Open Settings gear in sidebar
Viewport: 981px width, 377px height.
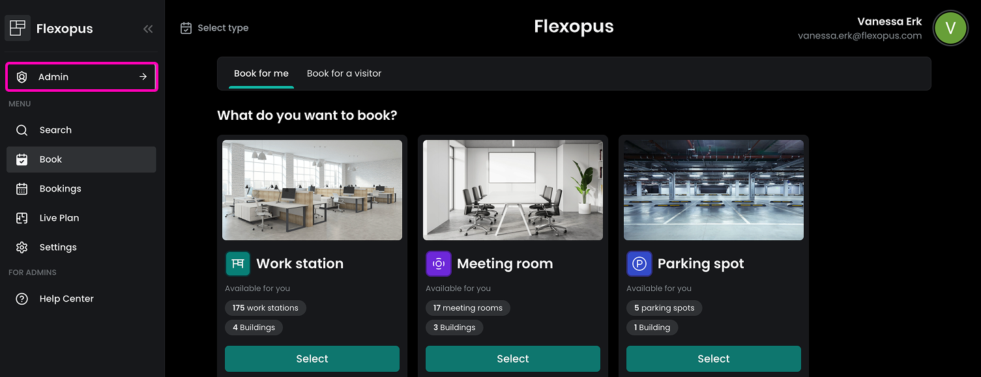(22, 247)
